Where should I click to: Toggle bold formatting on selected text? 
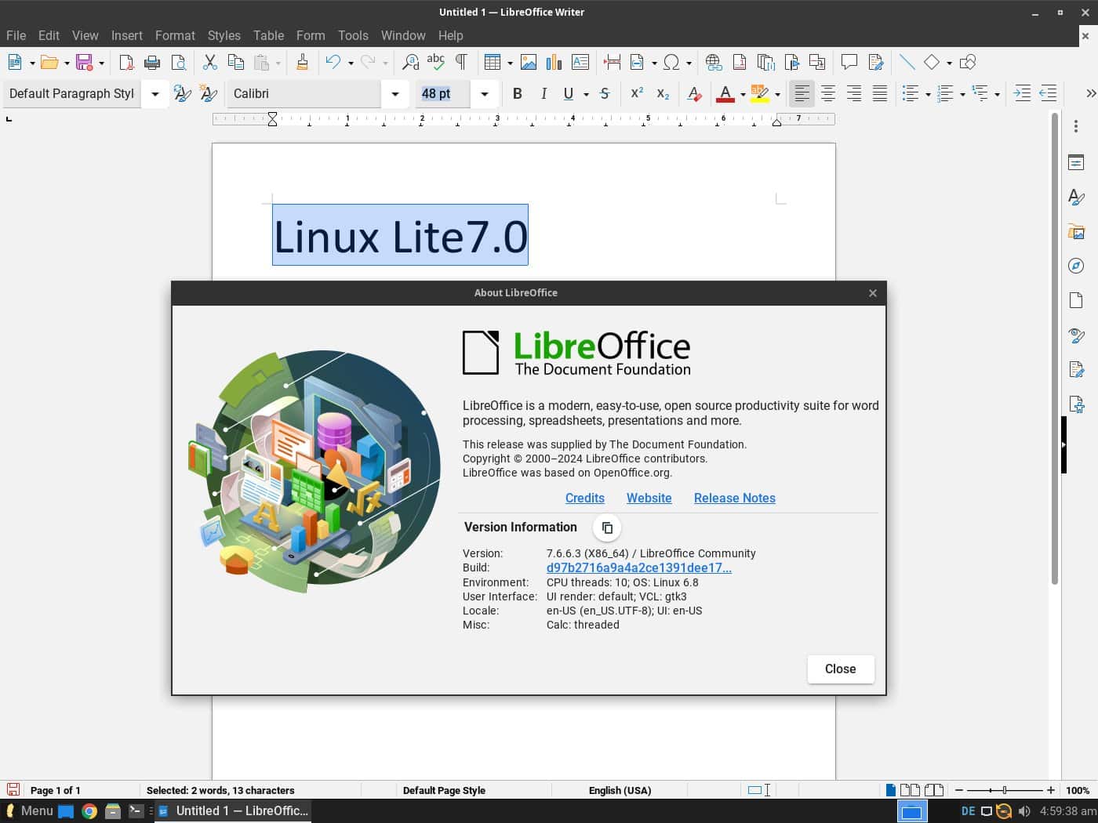[x=517, y=93]
